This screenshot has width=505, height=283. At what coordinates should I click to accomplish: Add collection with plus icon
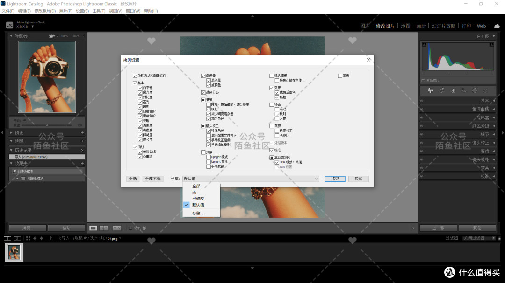82,164
